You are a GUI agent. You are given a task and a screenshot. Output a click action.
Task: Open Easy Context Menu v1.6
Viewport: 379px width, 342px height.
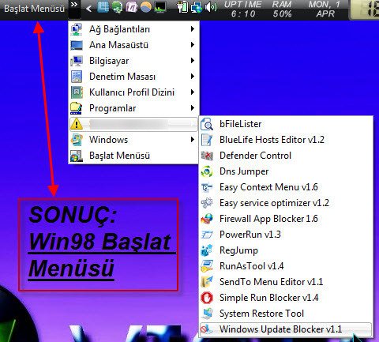click(286, 187)
